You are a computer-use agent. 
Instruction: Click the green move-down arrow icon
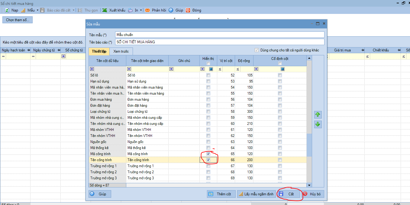point(318,124)
